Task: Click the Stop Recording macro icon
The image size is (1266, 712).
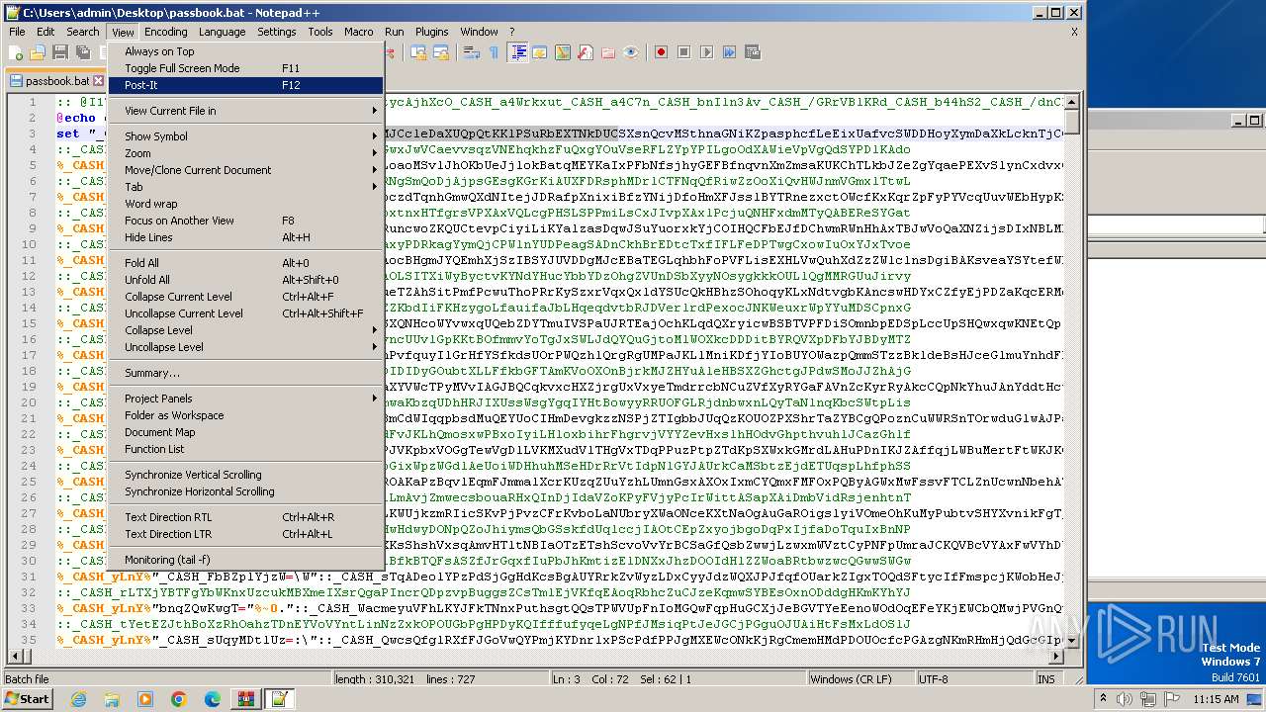Action: click(x=683, y=52)
